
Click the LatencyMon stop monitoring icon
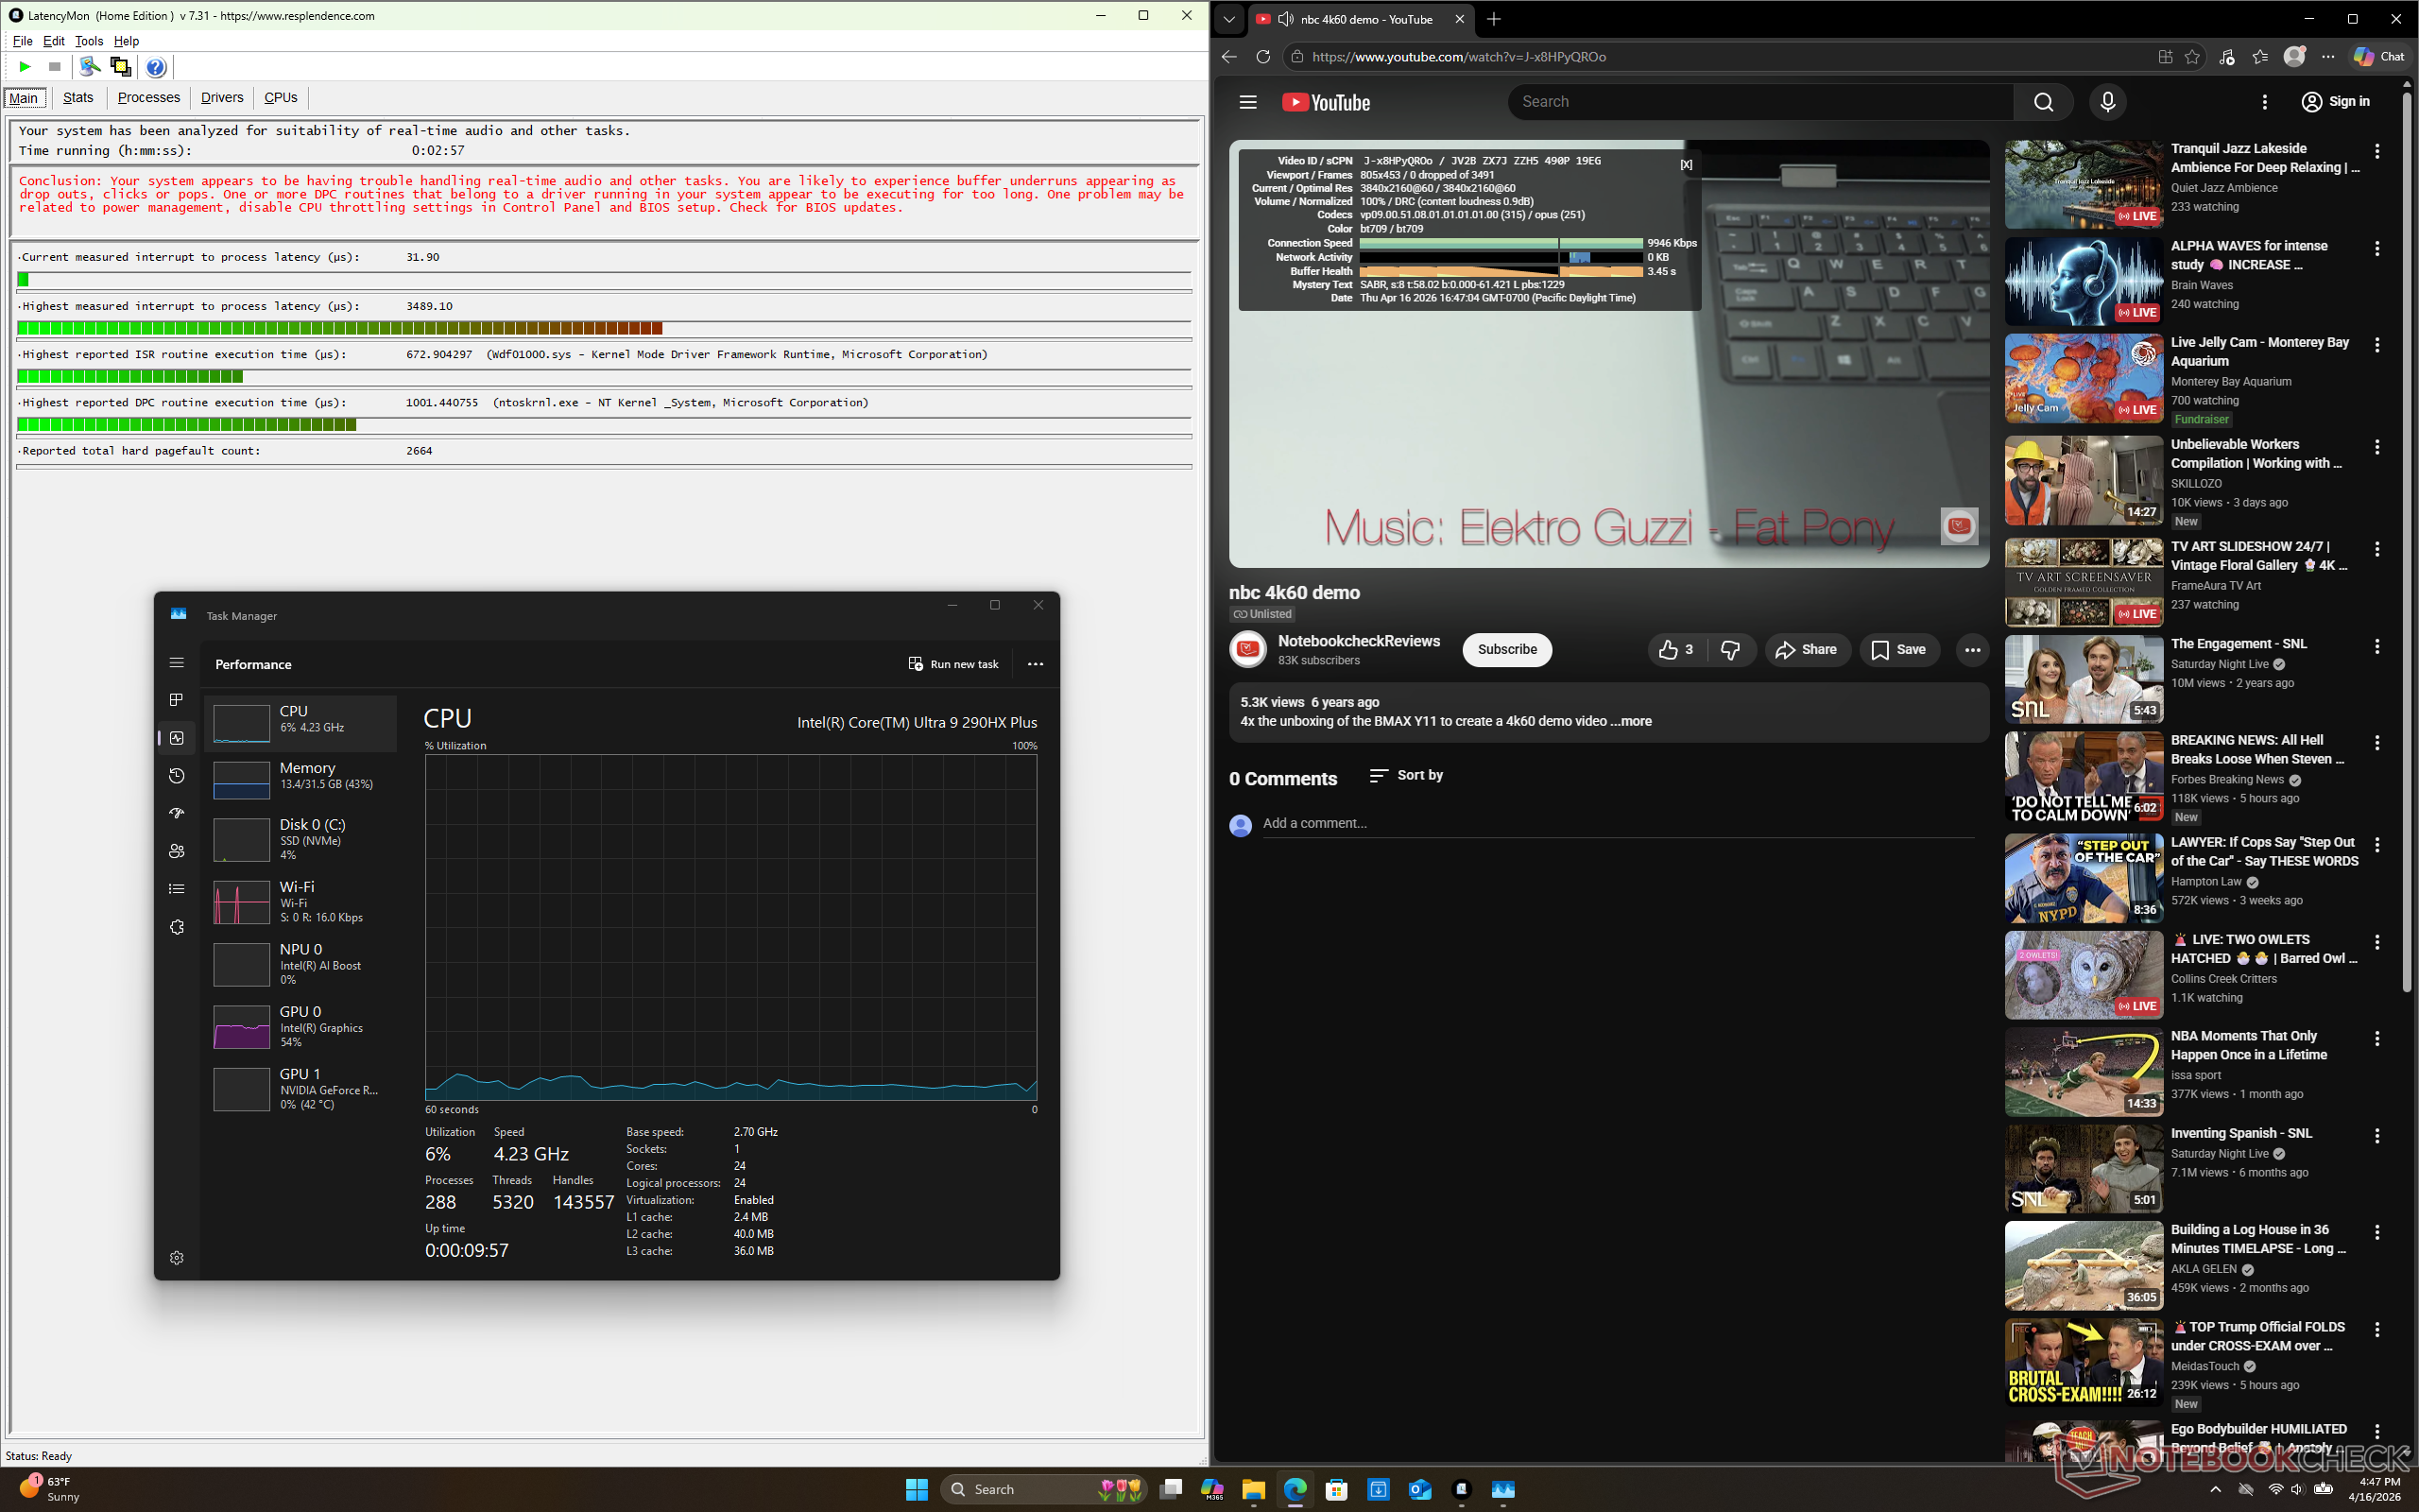pyautogui.click(x=55, y=67)
